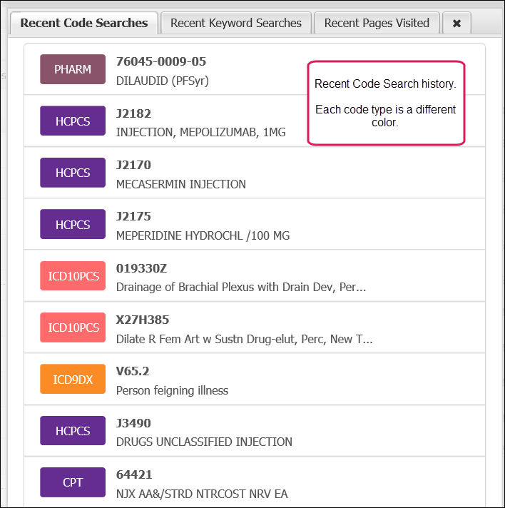
Task: Click the HCPCS badge for J2175
Action: 73,225
